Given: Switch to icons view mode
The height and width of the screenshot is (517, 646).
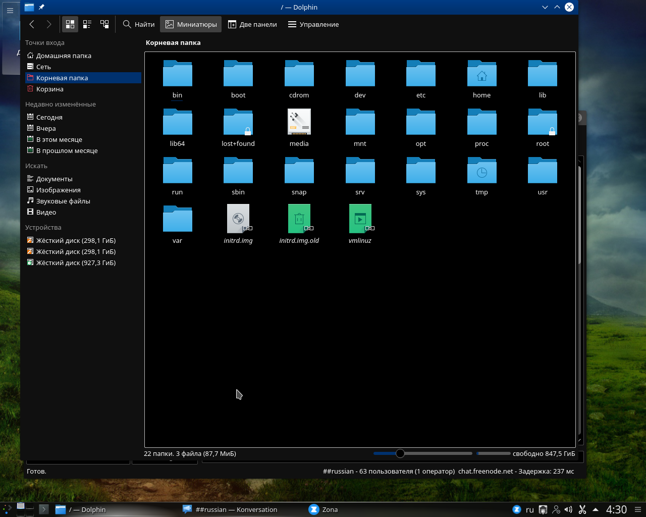Looking at the screenshot, I should (x=70, y=24).
